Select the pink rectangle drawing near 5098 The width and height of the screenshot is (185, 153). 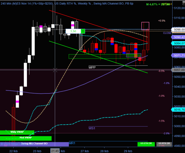(x=145, y=26)
